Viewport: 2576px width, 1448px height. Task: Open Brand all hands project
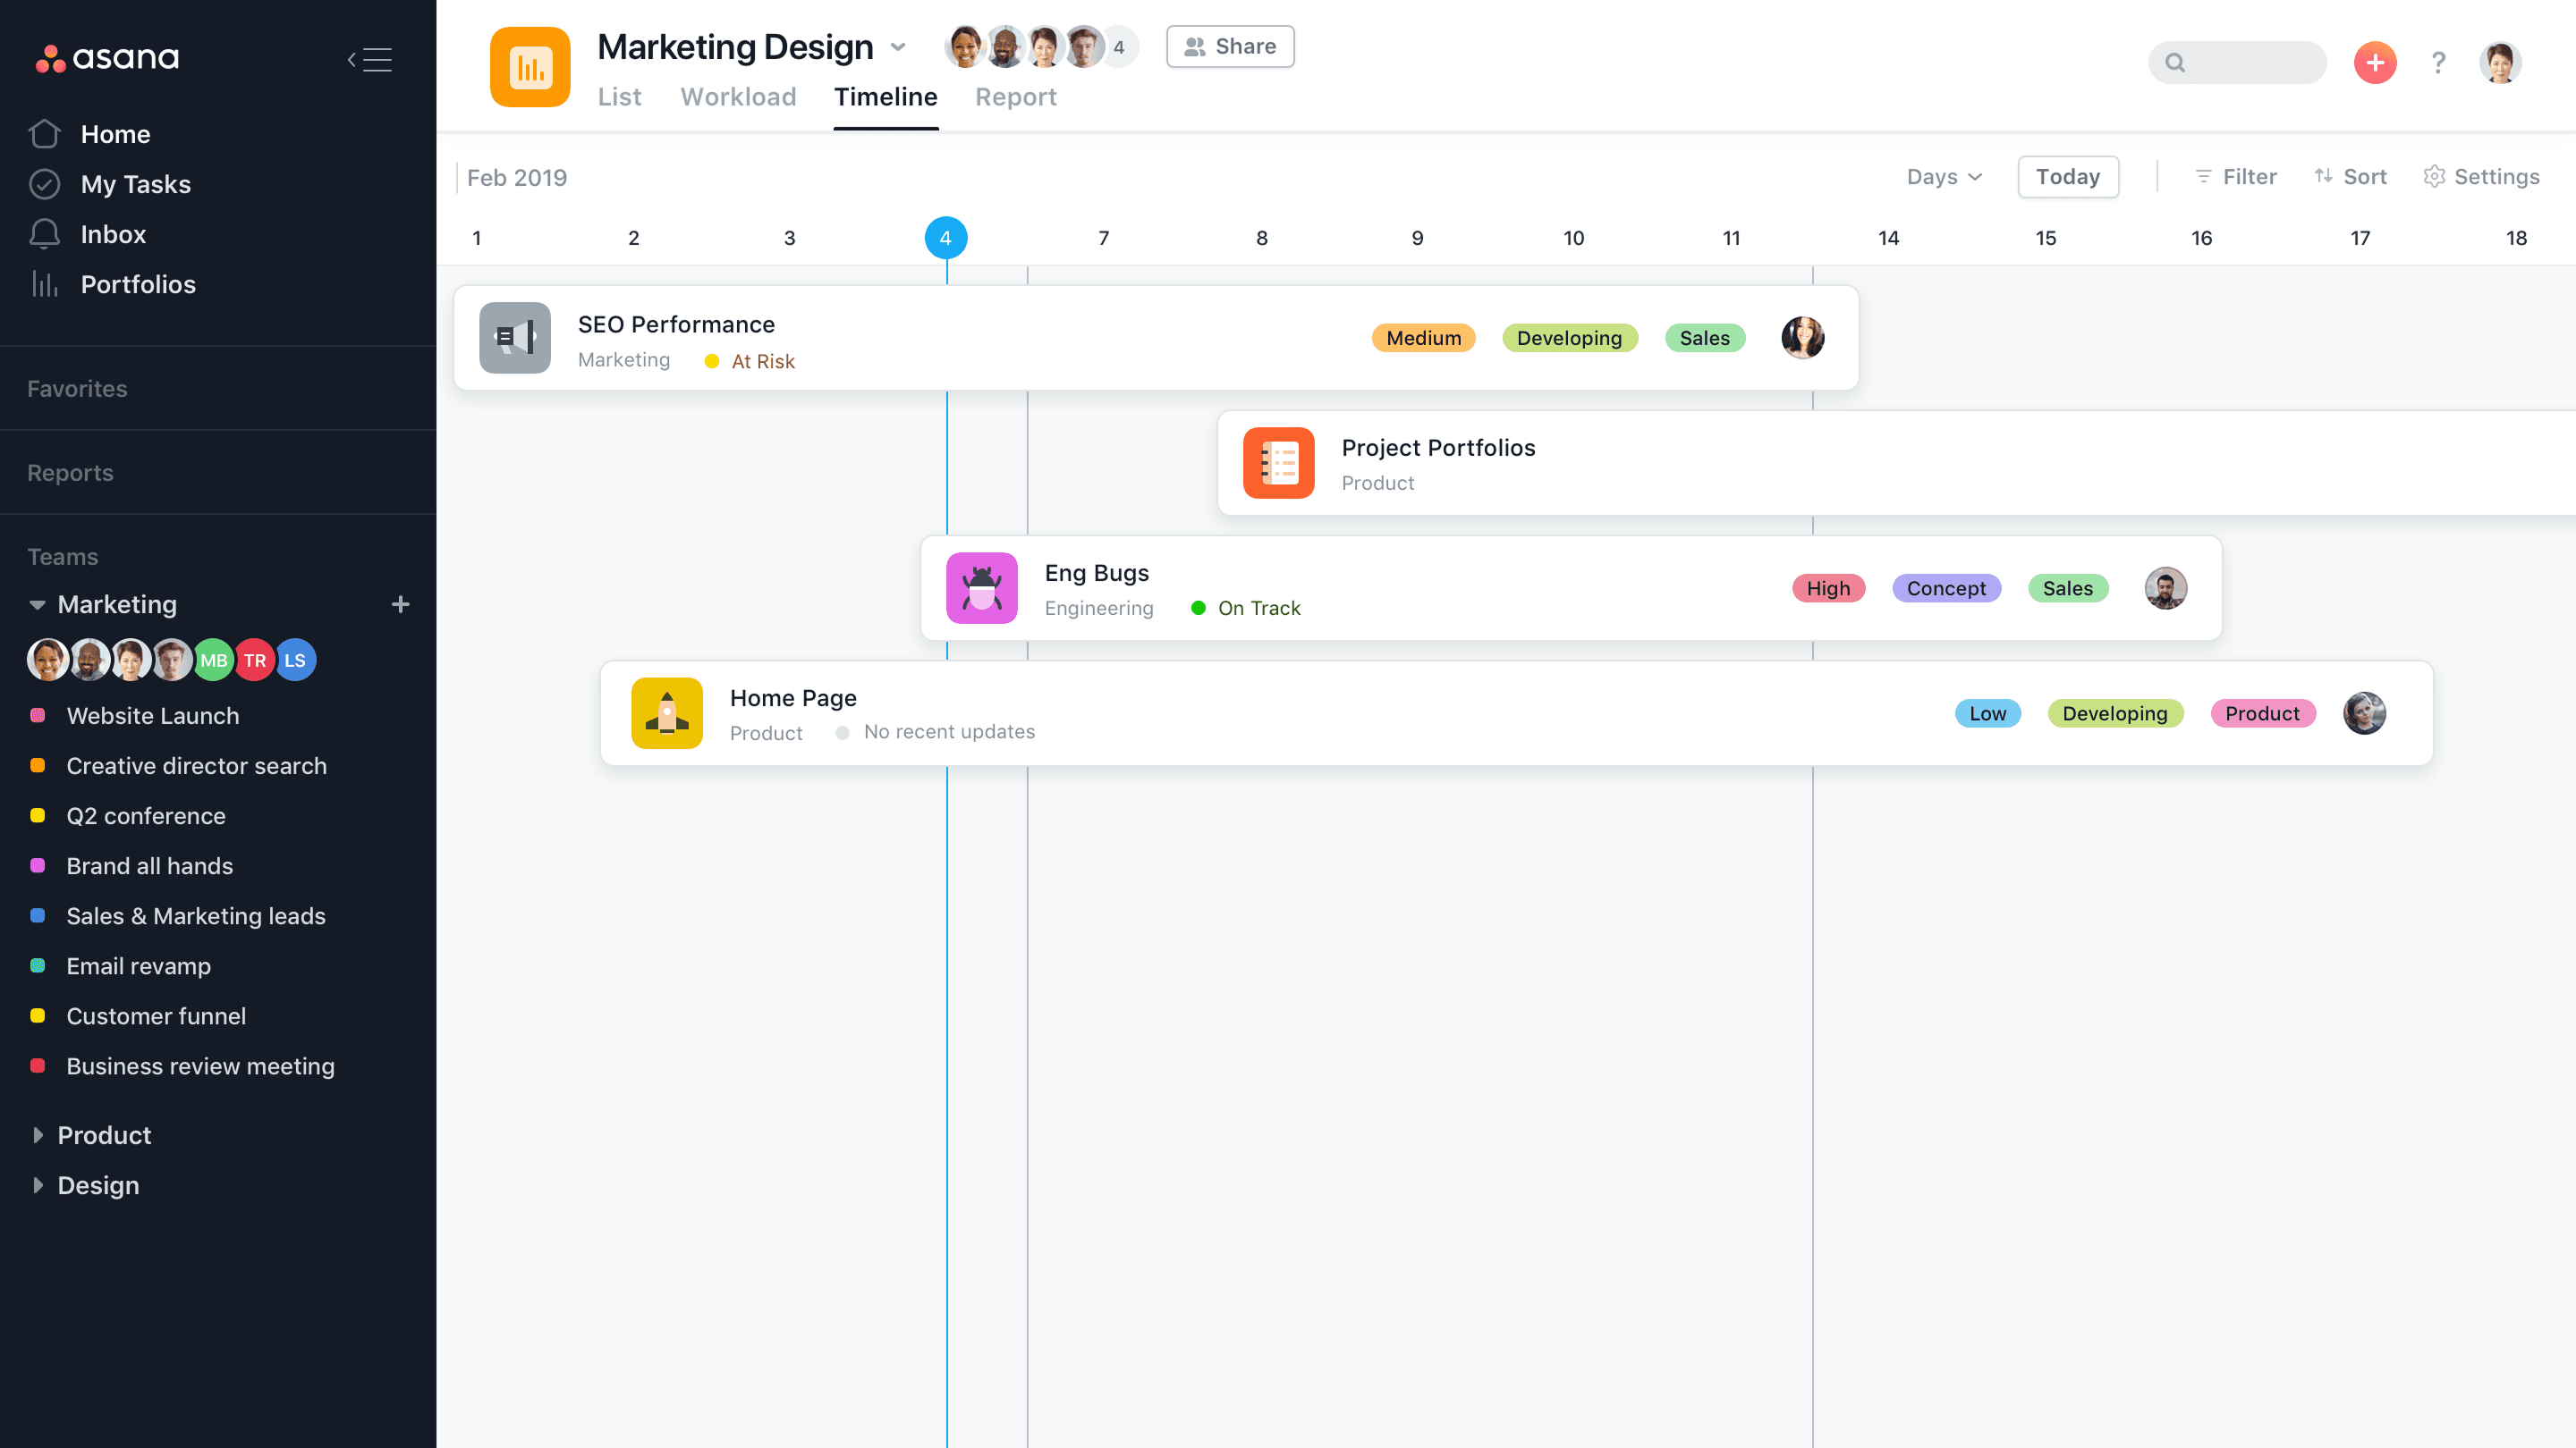[149, 865]
